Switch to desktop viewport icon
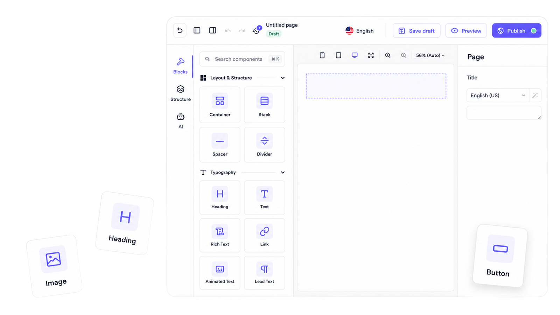560x315 pixels. (355, 55)
